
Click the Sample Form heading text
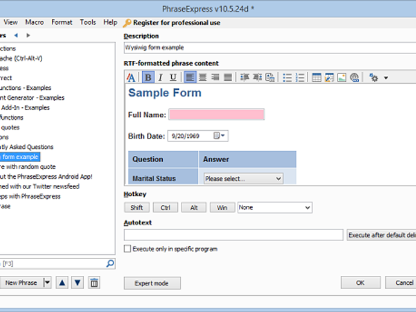(165, 93)
